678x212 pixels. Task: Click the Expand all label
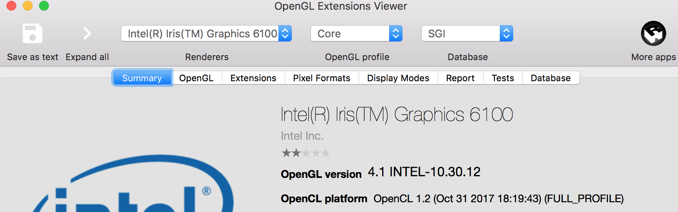[87, 57]
